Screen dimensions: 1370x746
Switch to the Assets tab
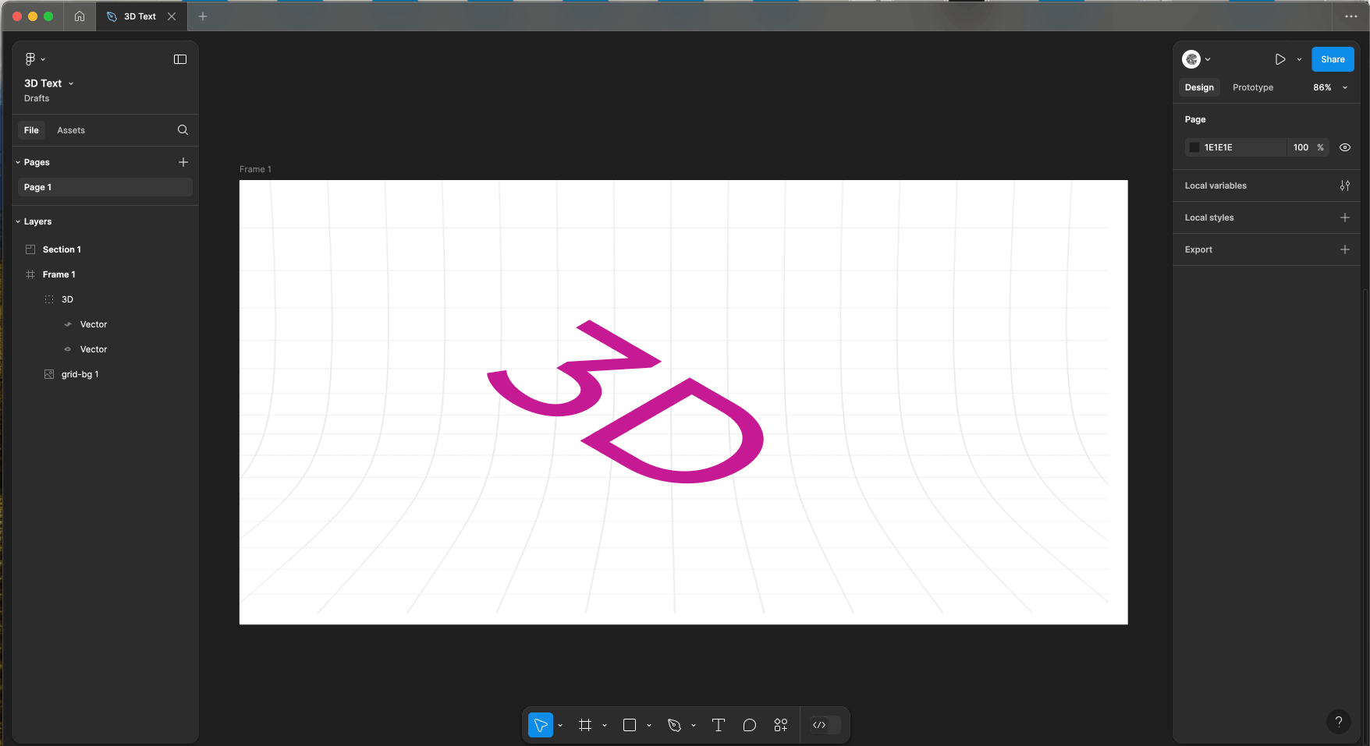71,130
